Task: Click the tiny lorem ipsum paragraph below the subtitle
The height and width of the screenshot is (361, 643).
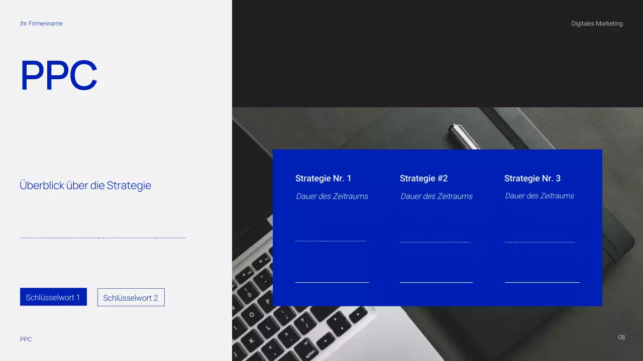Action: (x=102, y=238)
